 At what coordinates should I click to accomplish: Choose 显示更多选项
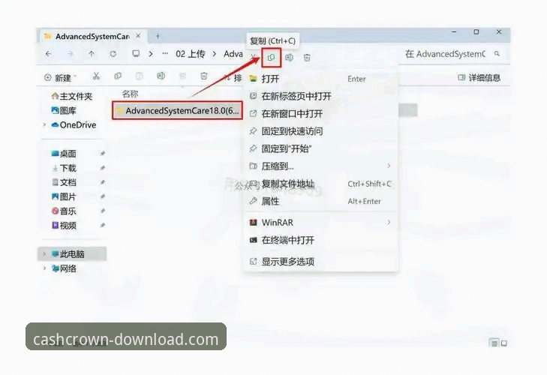[x=321, y=261]
